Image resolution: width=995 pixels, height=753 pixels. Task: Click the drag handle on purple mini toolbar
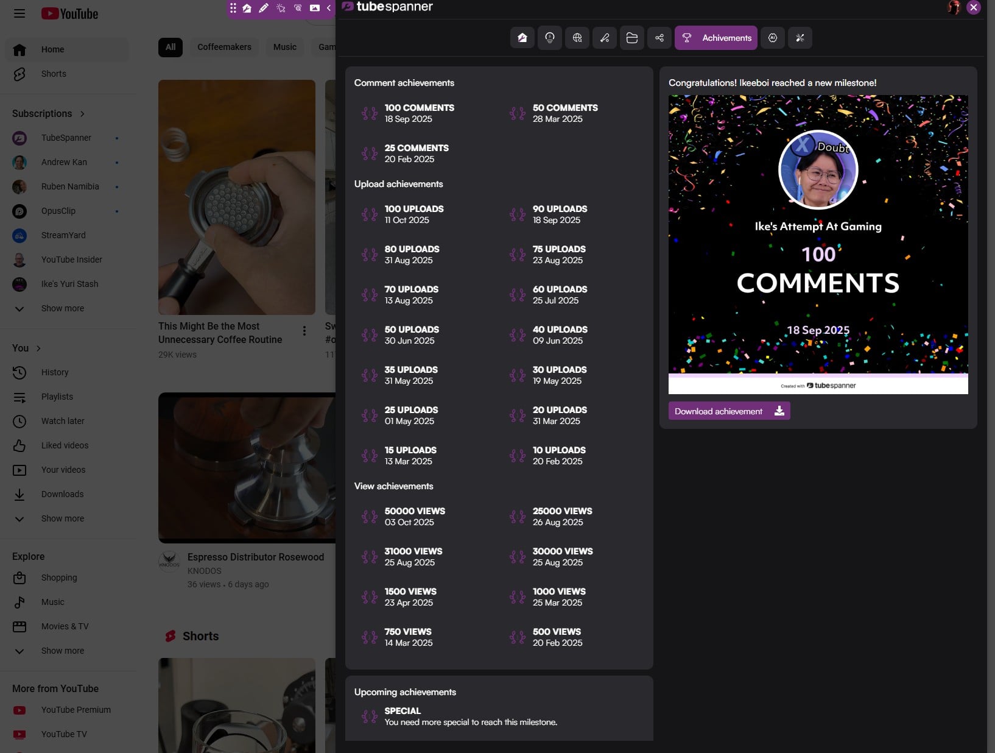pos(233,8)
